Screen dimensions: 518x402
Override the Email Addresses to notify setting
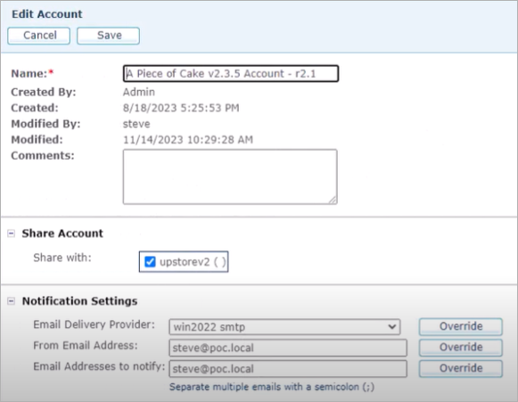pos(461,368)
